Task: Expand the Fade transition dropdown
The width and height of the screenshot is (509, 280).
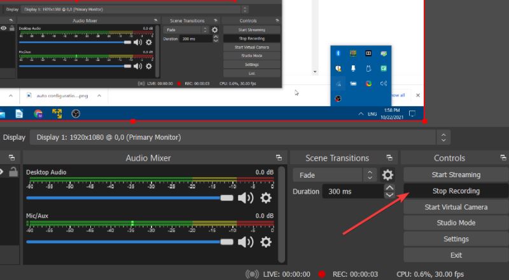Action: pos(369,175)
